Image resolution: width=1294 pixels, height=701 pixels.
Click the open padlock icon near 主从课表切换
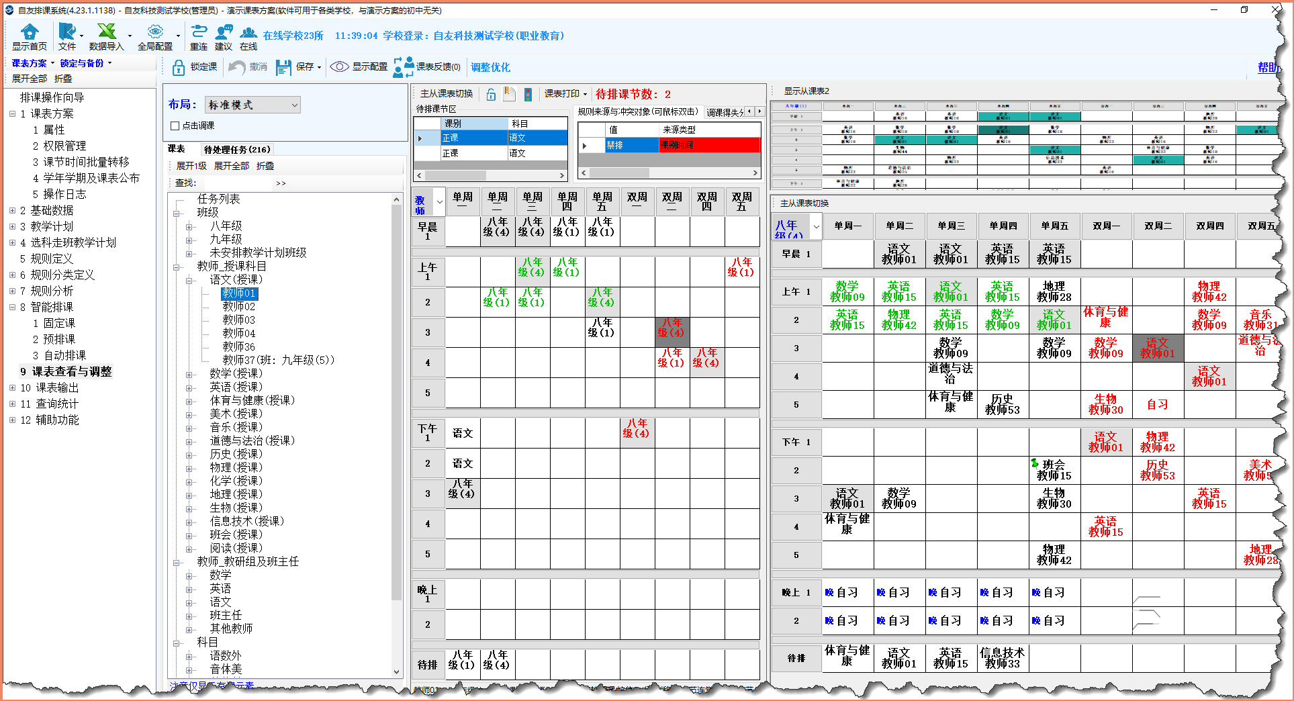pyautogui.click(x=491, y=95)
